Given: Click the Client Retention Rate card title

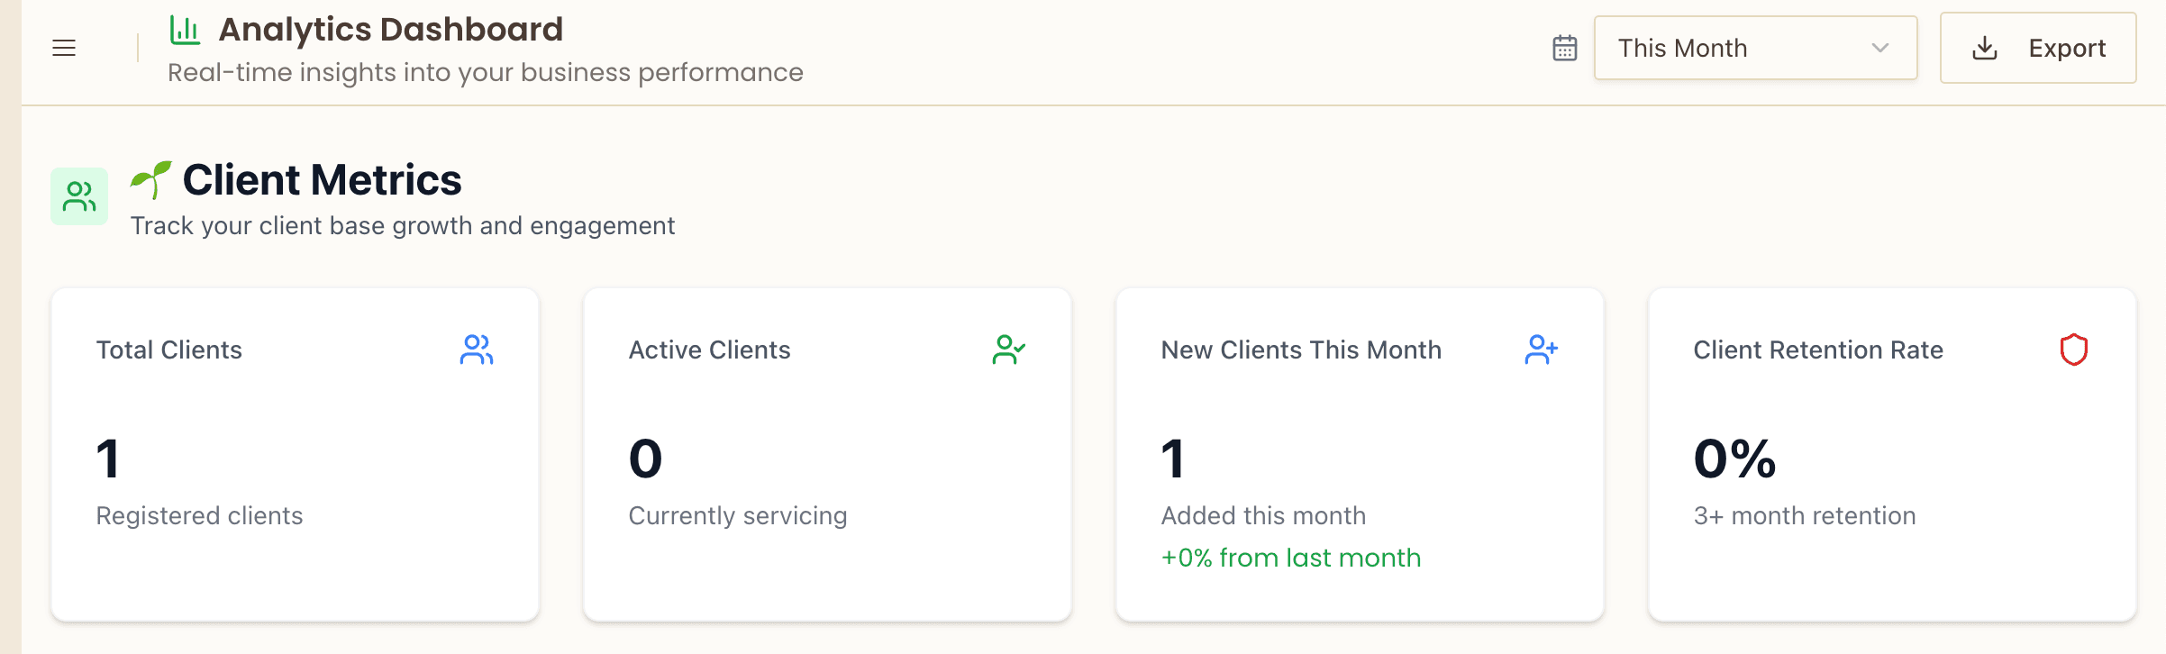Looking at the screenshot, I should [1817, 350].
